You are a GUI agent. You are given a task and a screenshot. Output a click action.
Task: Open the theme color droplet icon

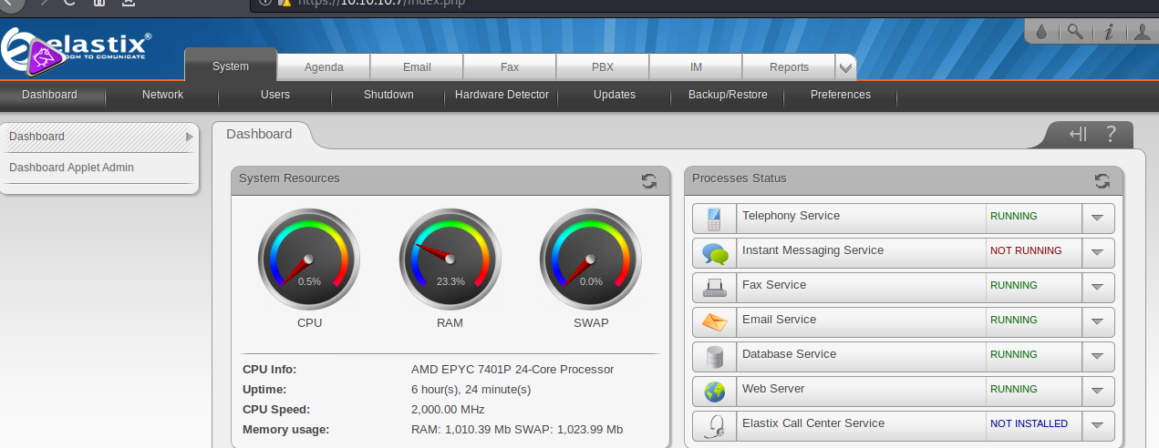pyautogui.click(x=1042, y=32)
